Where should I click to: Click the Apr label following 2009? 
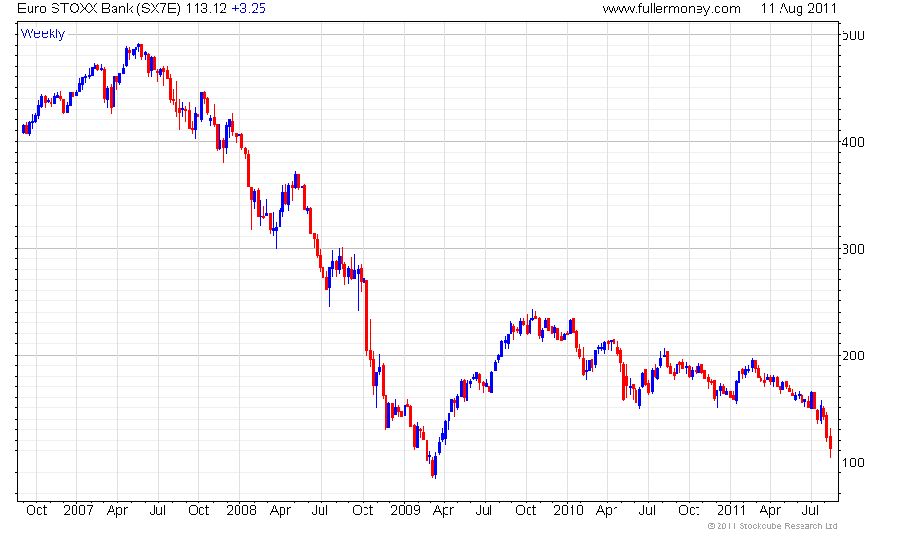pyautogui.click(x=444, y=511)
